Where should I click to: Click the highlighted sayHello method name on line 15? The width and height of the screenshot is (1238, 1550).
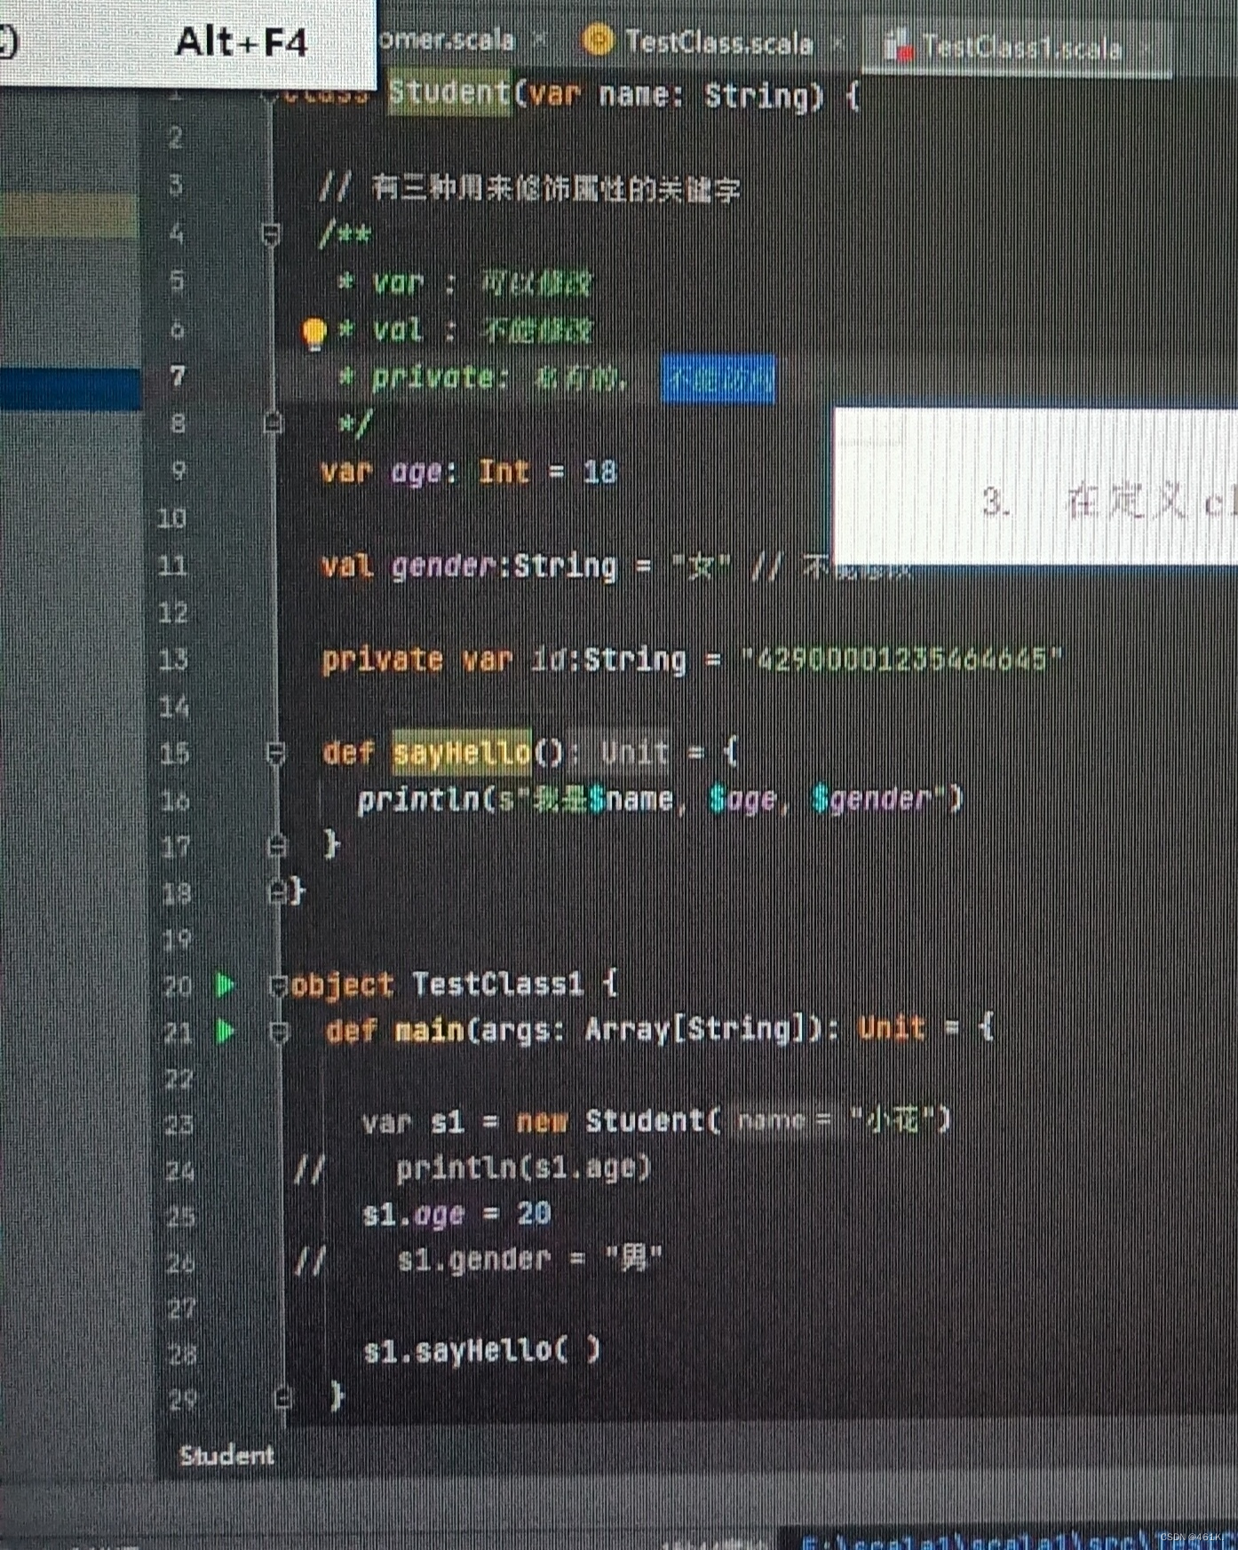462,753
